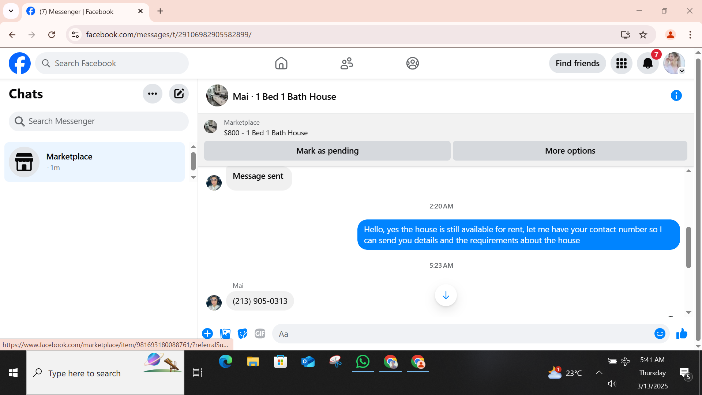The width and height of the screenshot is (702, 395).
Task: Open Outlook from the taskbar
Action: 308,362
